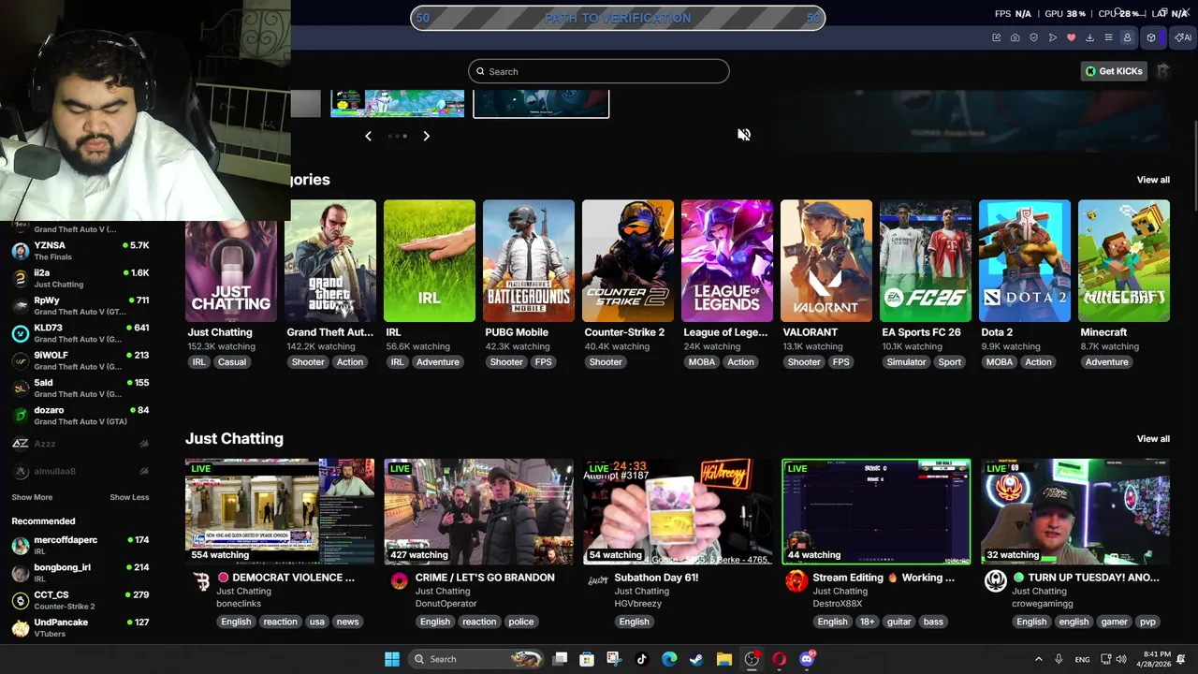This screenshot has width=1198, height=674.
Task: Open YZNSA channel in sidebar
Action: coord(80,251)
